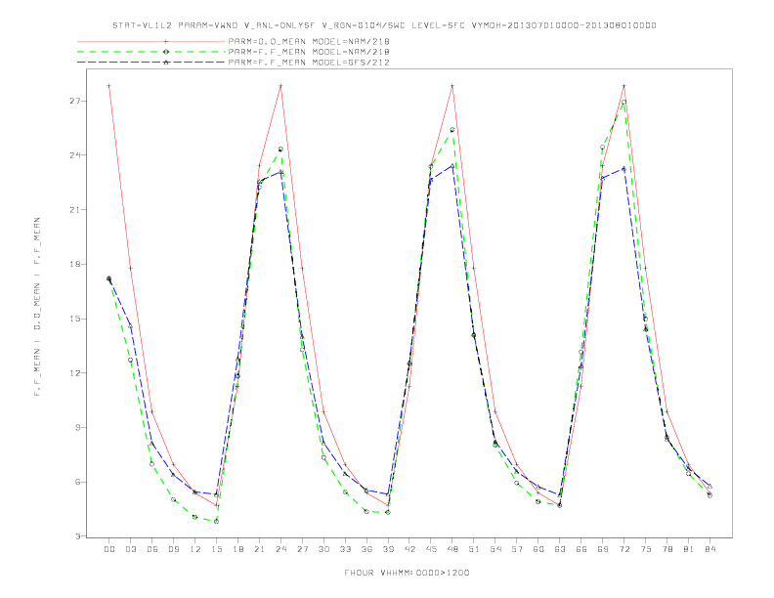Click red observed peak marker at hour 24

pyautogui.click(x=280, y=86)
